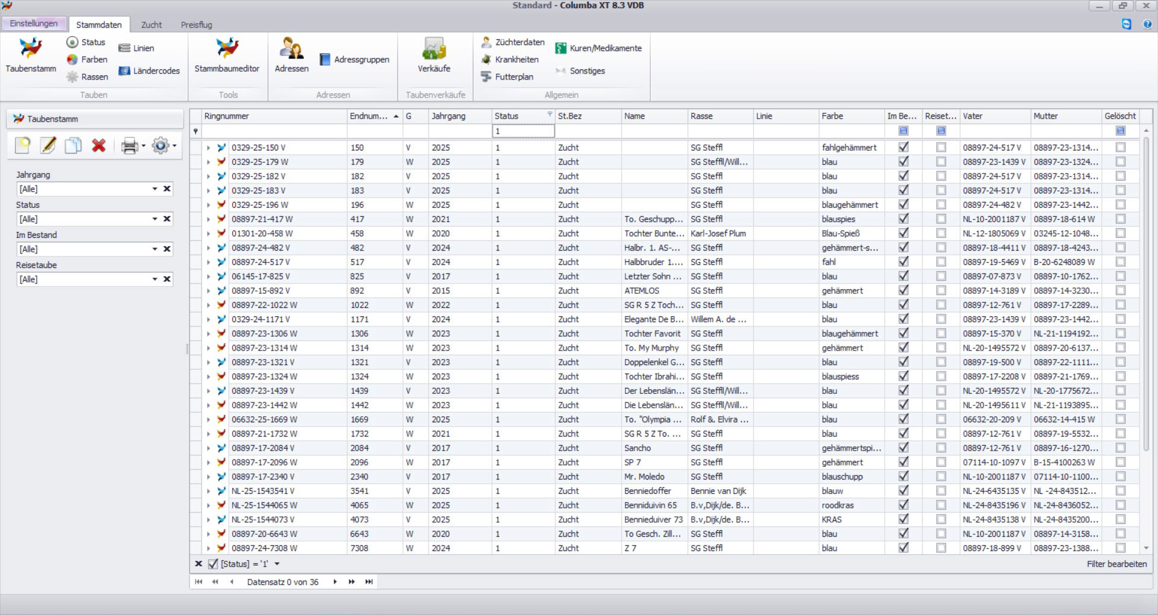This screenshot has width=1158, height=615.
Task: Open the Taubenstamm ribbon icon
Action: point(31,55)
